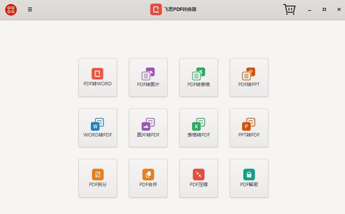This screenshot has height=214, width=345.
Task: Select the 图片转PDF tile
Action: 148,128
